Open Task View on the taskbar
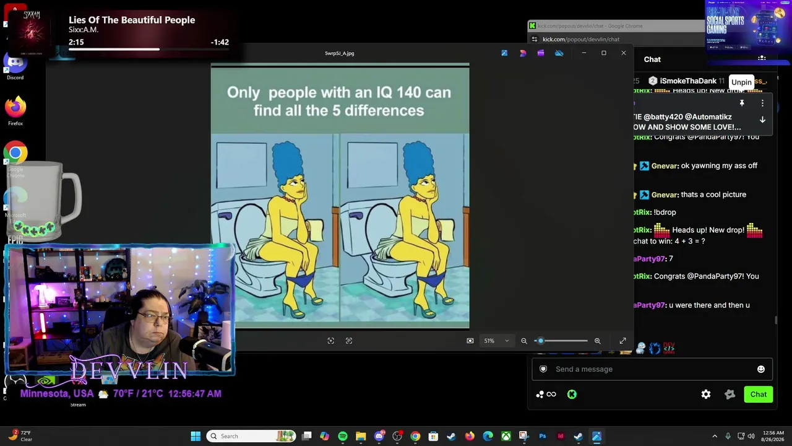The height and width of the screenshot is (446, 792). (x=307, y=436)
